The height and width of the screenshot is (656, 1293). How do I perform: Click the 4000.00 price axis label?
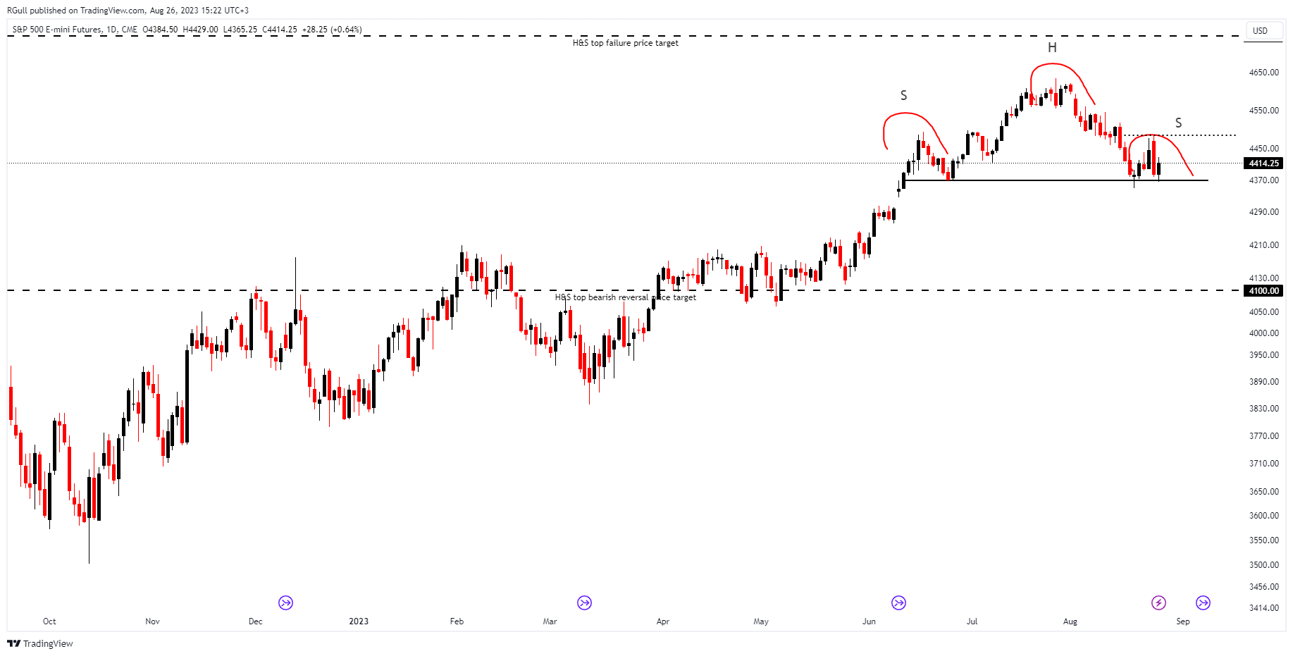pos(1263,333)
